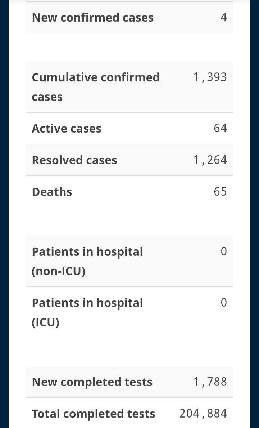This screenshot has height=428, width=259.
Task: Select the Cumulative confirmed cases label
Action: pos(96,87)
